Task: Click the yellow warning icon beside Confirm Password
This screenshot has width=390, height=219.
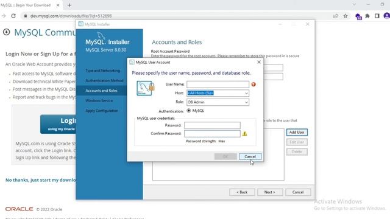Action: click(x=245, y=134)
